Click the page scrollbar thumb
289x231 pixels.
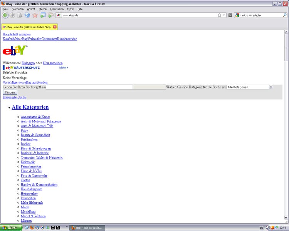point(286,47)
